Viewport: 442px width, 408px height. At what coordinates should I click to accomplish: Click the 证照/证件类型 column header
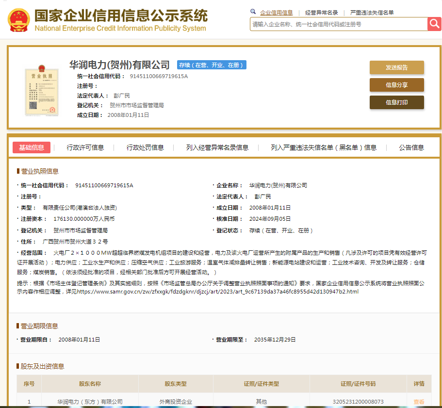tap(262, 384)
